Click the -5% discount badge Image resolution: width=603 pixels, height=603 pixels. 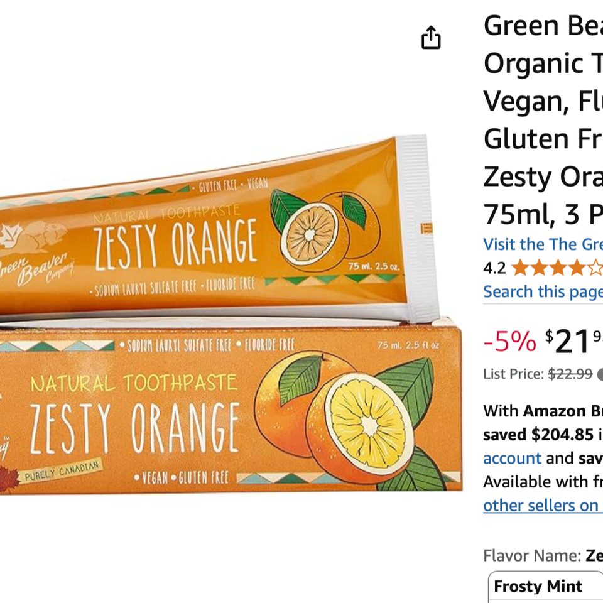(509, 341)
